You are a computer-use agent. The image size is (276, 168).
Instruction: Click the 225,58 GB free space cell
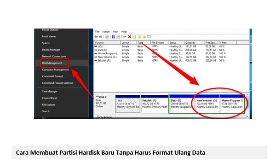click(211, 60)
